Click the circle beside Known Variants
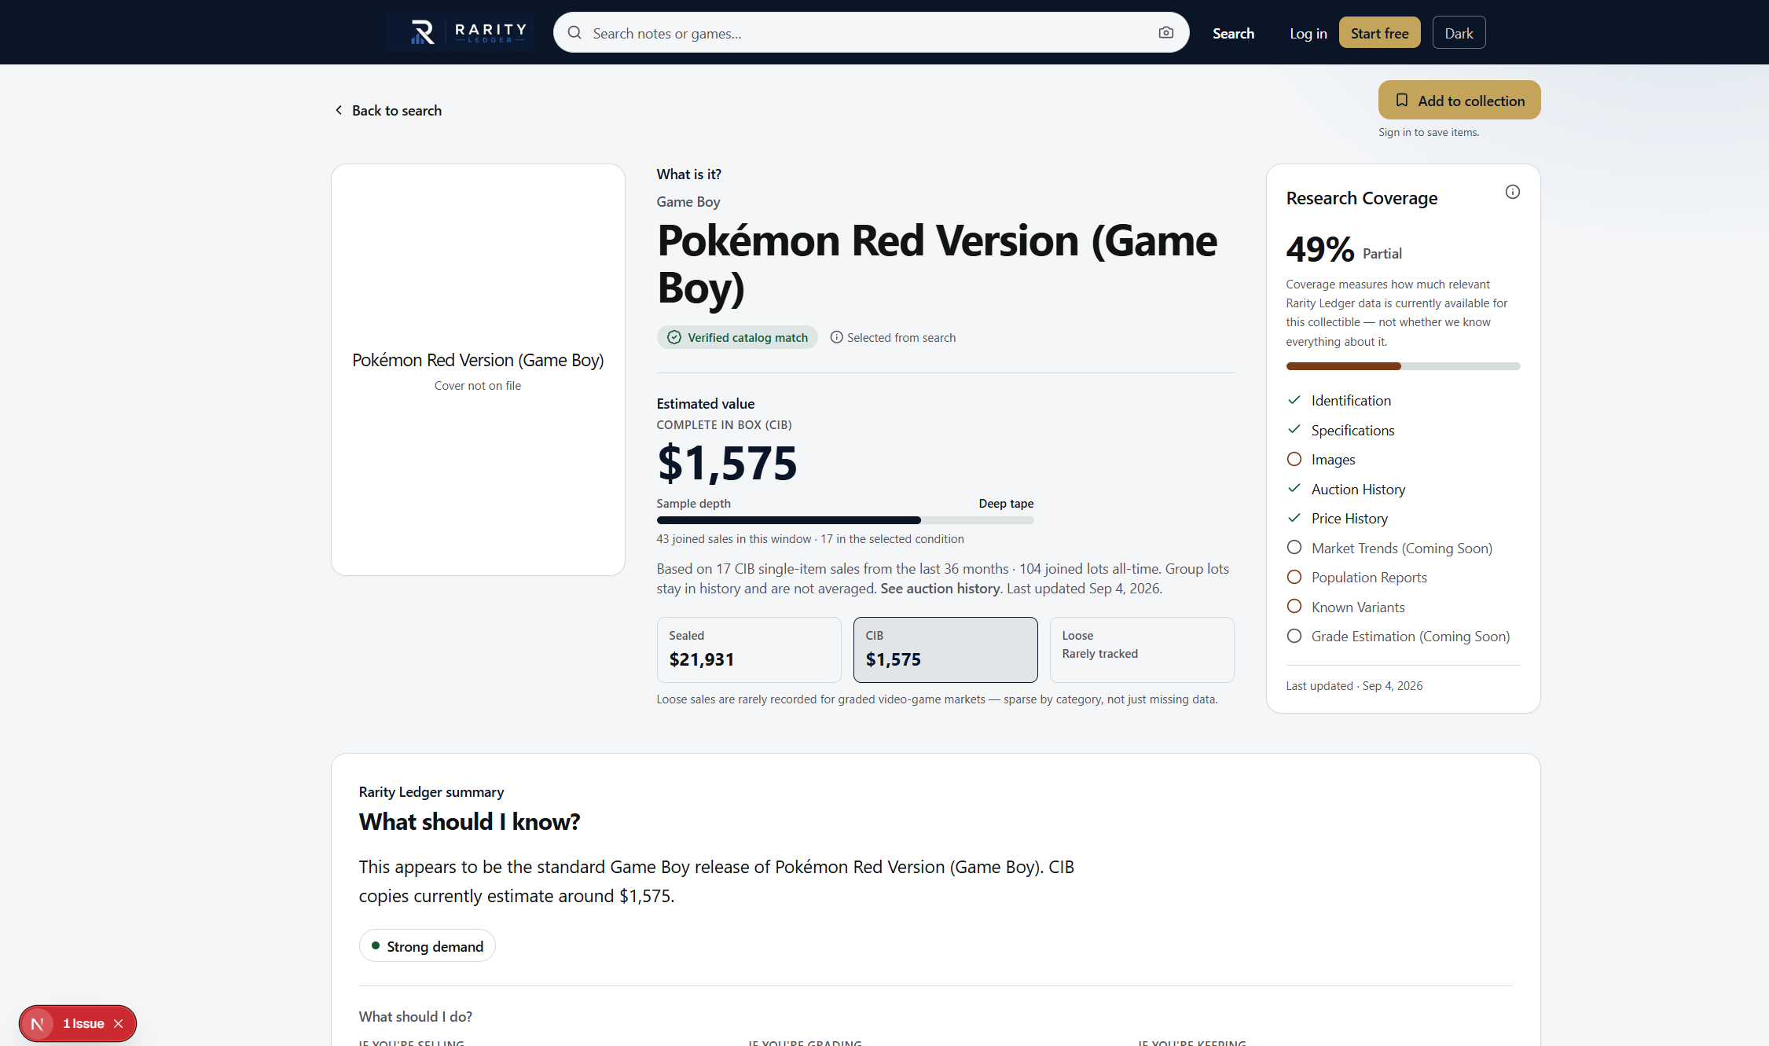This screenshot has height=1046, width=1769. point(1294,607)
